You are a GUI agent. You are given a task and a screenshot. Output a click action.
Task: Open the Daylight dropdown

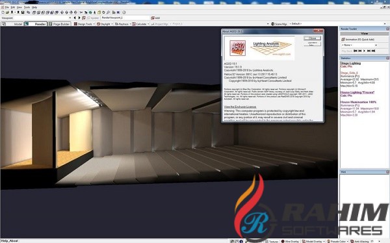click(x=112, y=24)
